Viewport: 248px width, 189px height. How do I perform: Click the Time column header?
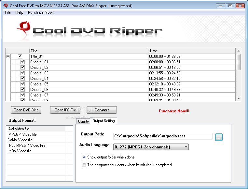tap(192, 51)
